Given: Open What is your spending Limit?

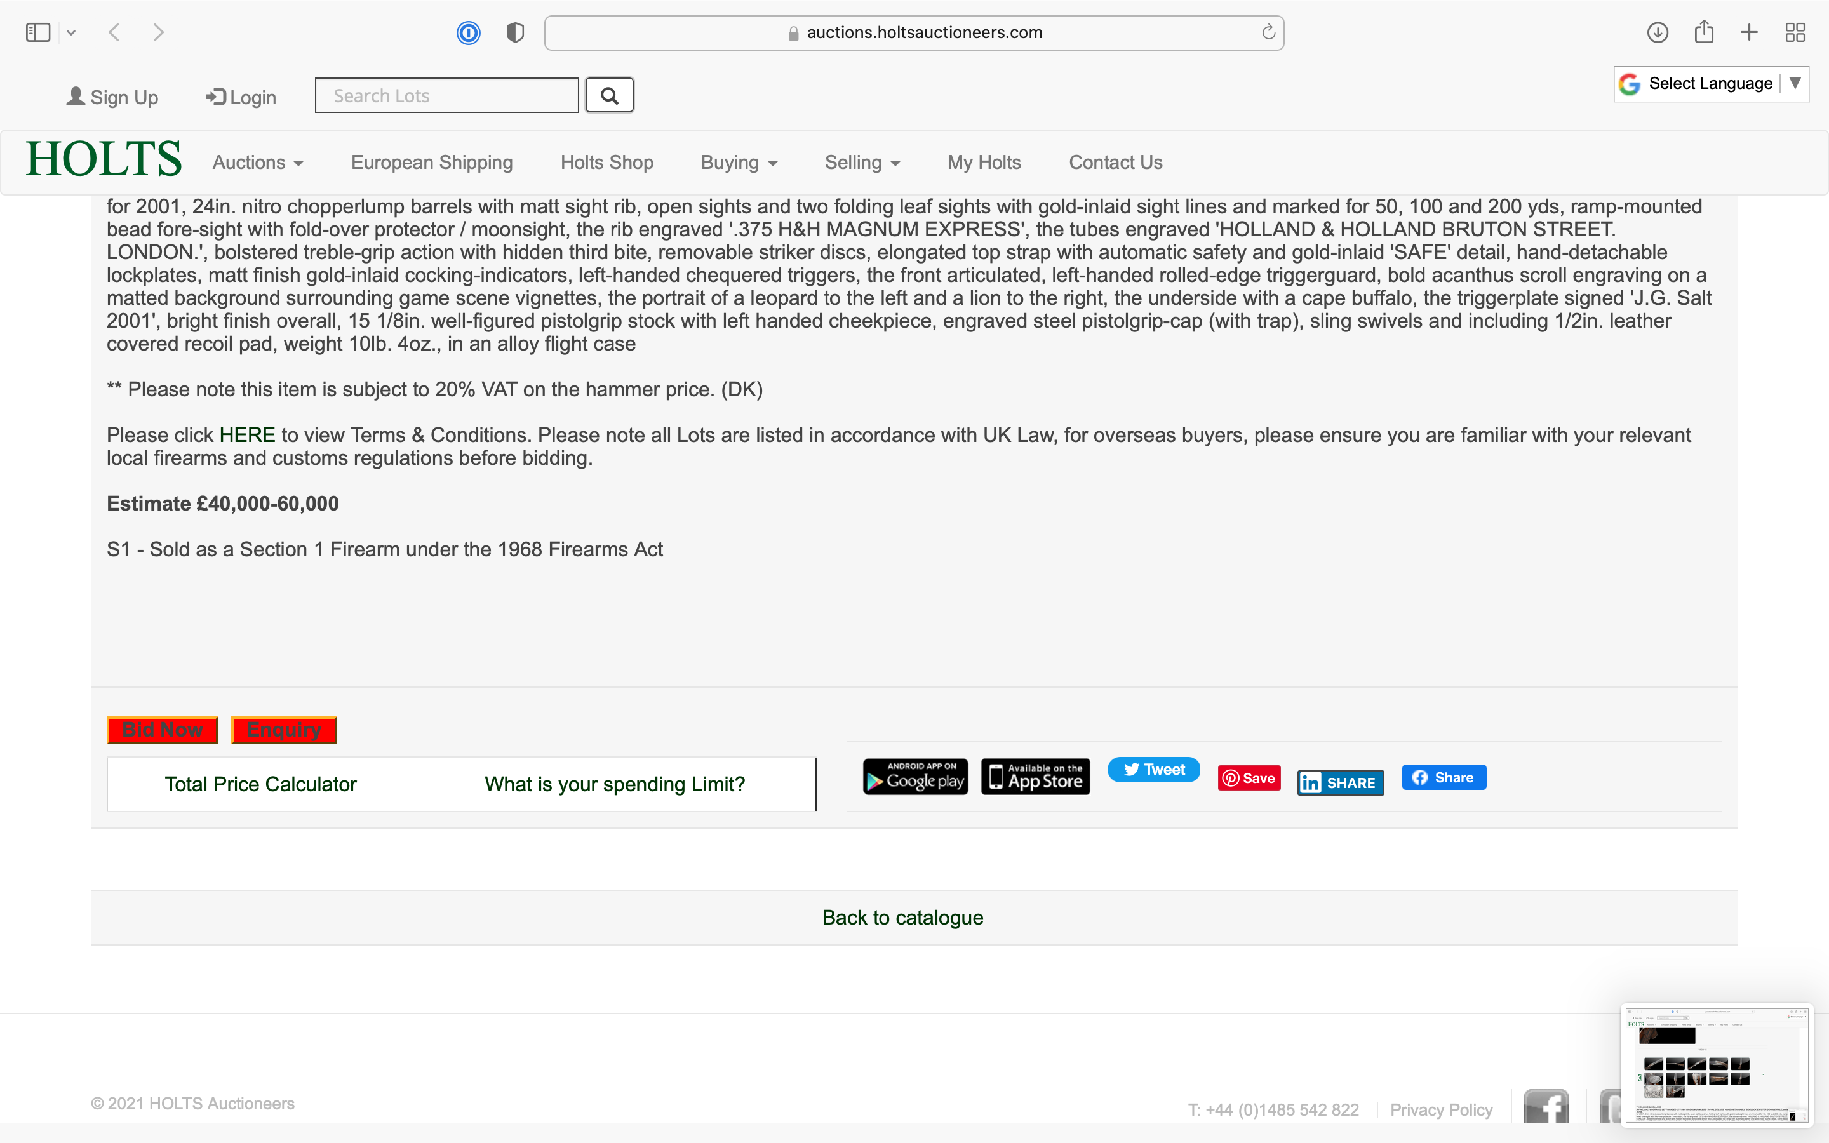Looking at the screenshot, I should [615, 784].
